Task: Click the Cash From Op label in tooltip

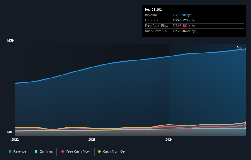Action: tap(156, 31)
